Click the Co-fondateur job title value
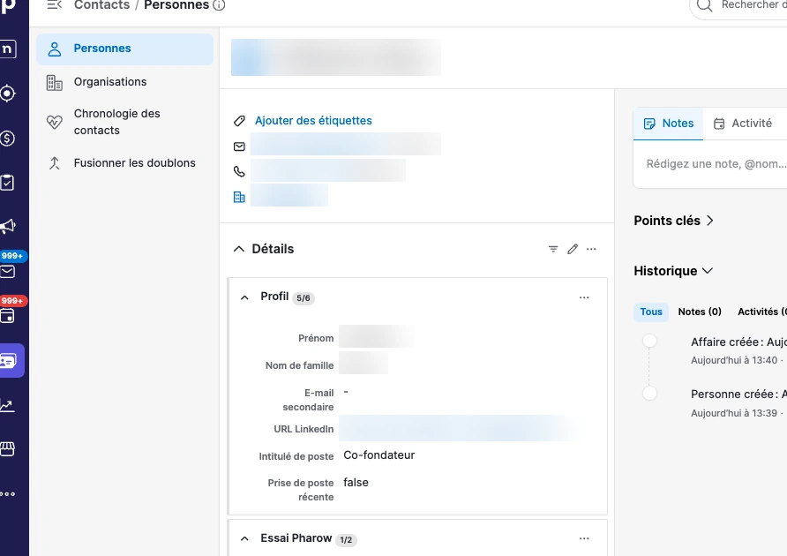Screen dimensions: 787x556 (x=379, y=455)
